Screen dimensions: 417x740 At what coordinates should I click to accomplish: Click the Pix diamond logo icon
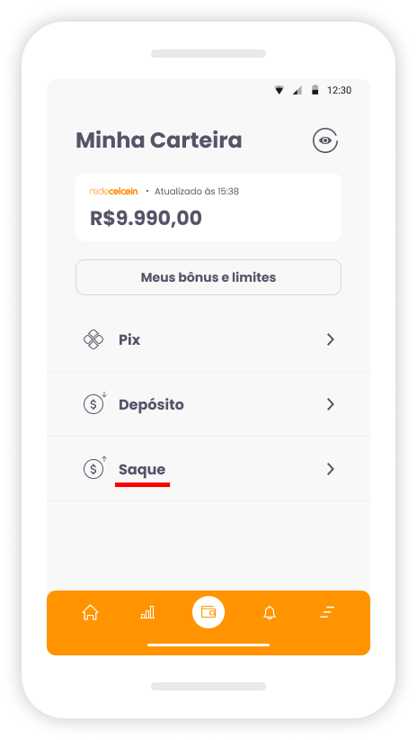click(x=93, y=339)
